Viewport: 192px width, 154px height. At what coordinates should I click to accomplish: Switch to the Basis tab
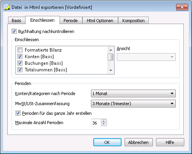pos(17,21)
